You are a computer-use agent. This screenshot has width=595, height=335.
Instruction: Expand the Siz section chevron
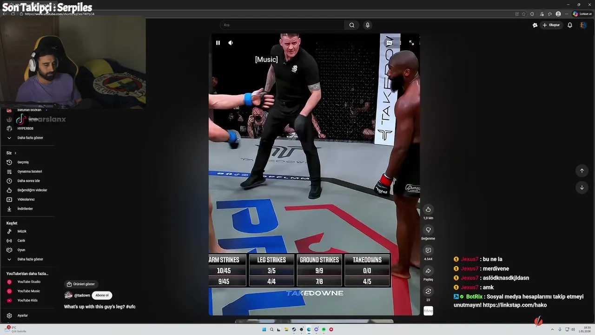pos(15,153)
